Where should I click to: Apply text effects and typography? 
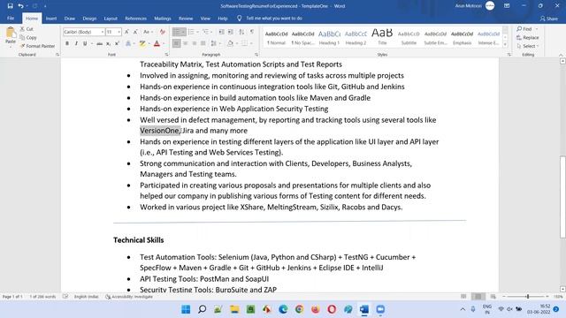coord(128,43)
